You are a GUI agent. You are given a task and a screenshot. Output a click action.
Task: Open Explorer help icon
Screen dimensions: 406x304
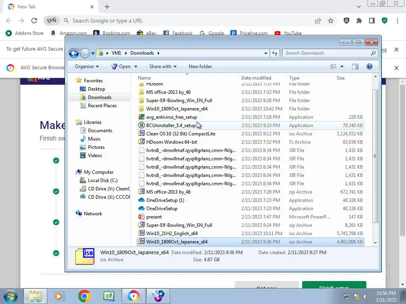(x=370, y=66)
